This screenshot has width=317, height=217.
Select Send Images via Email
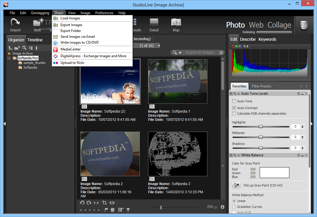[x=92, y=37]
